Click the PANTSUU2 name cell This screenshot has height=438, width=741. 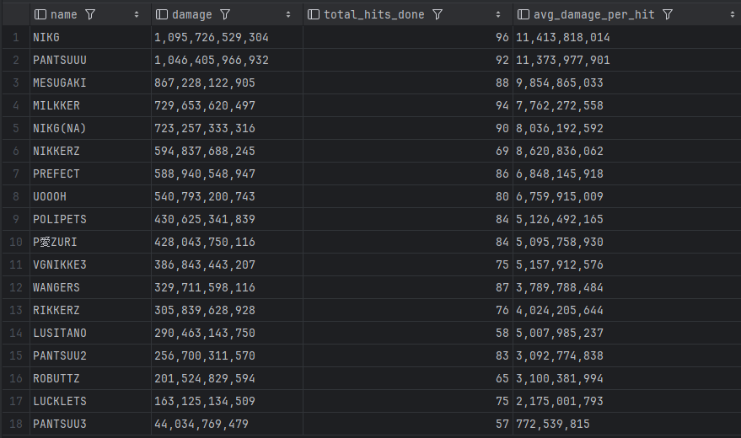coord(90,355)
